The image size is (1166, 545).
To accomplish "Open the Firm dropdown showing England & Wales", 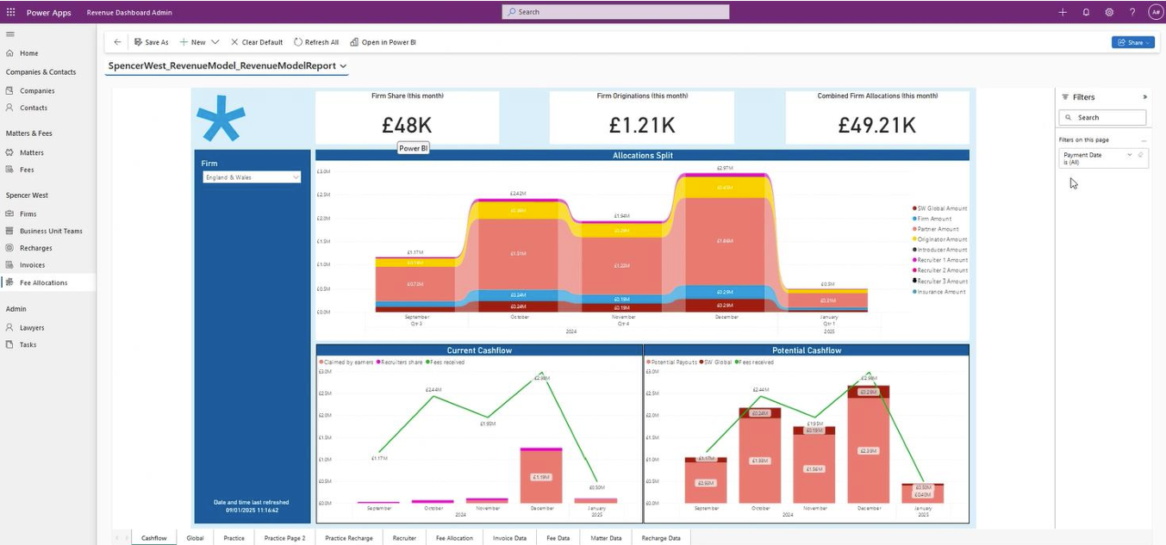I will coord(252,177).
